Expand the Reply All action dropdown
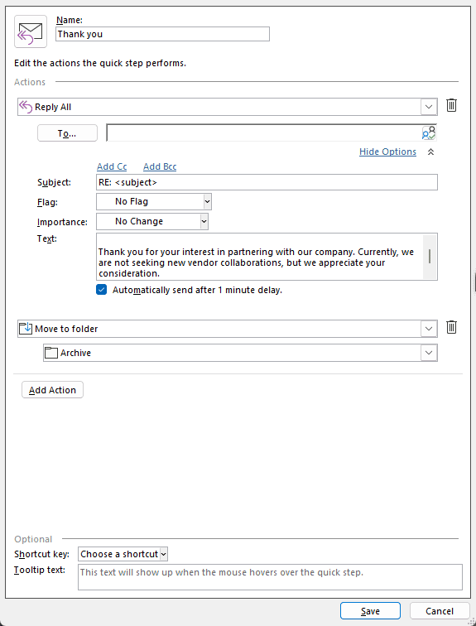This screenshot has height=626, width=476. point(429,107)
